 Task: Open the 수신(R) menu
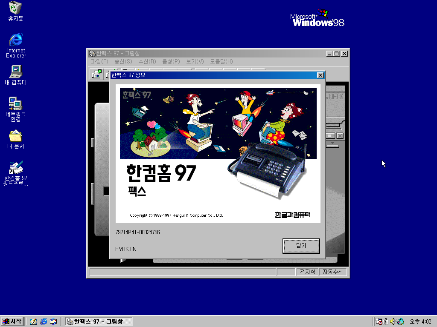click(x=147, y=61)
